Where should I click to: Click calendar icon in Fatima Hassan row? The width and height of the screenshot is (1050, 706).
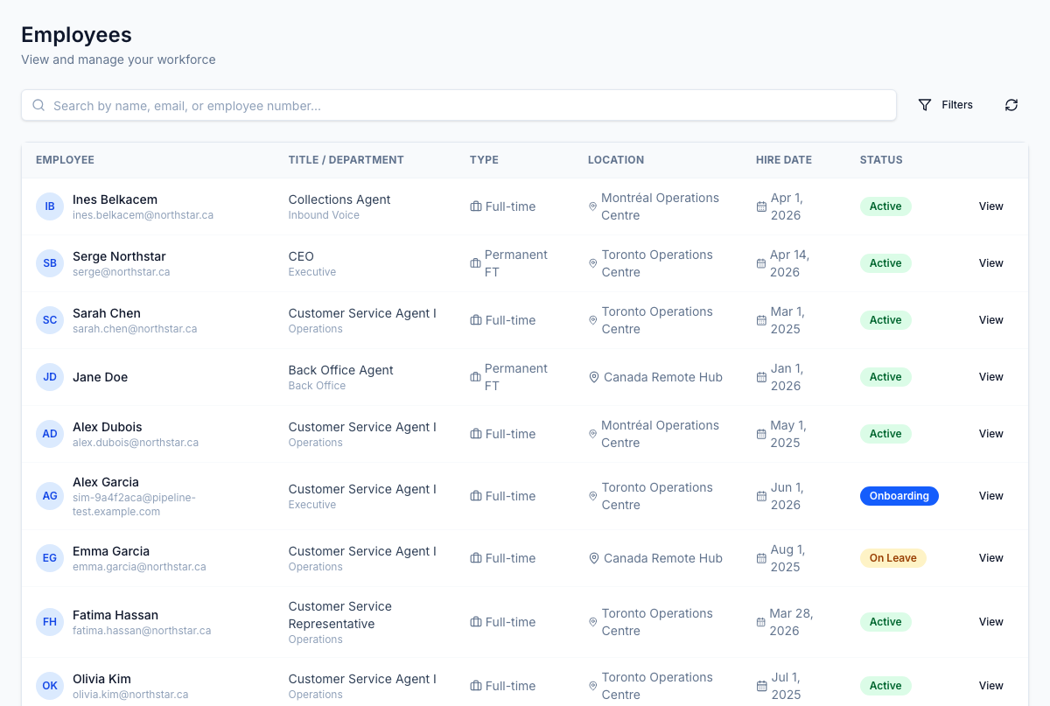tap(761, 622)
